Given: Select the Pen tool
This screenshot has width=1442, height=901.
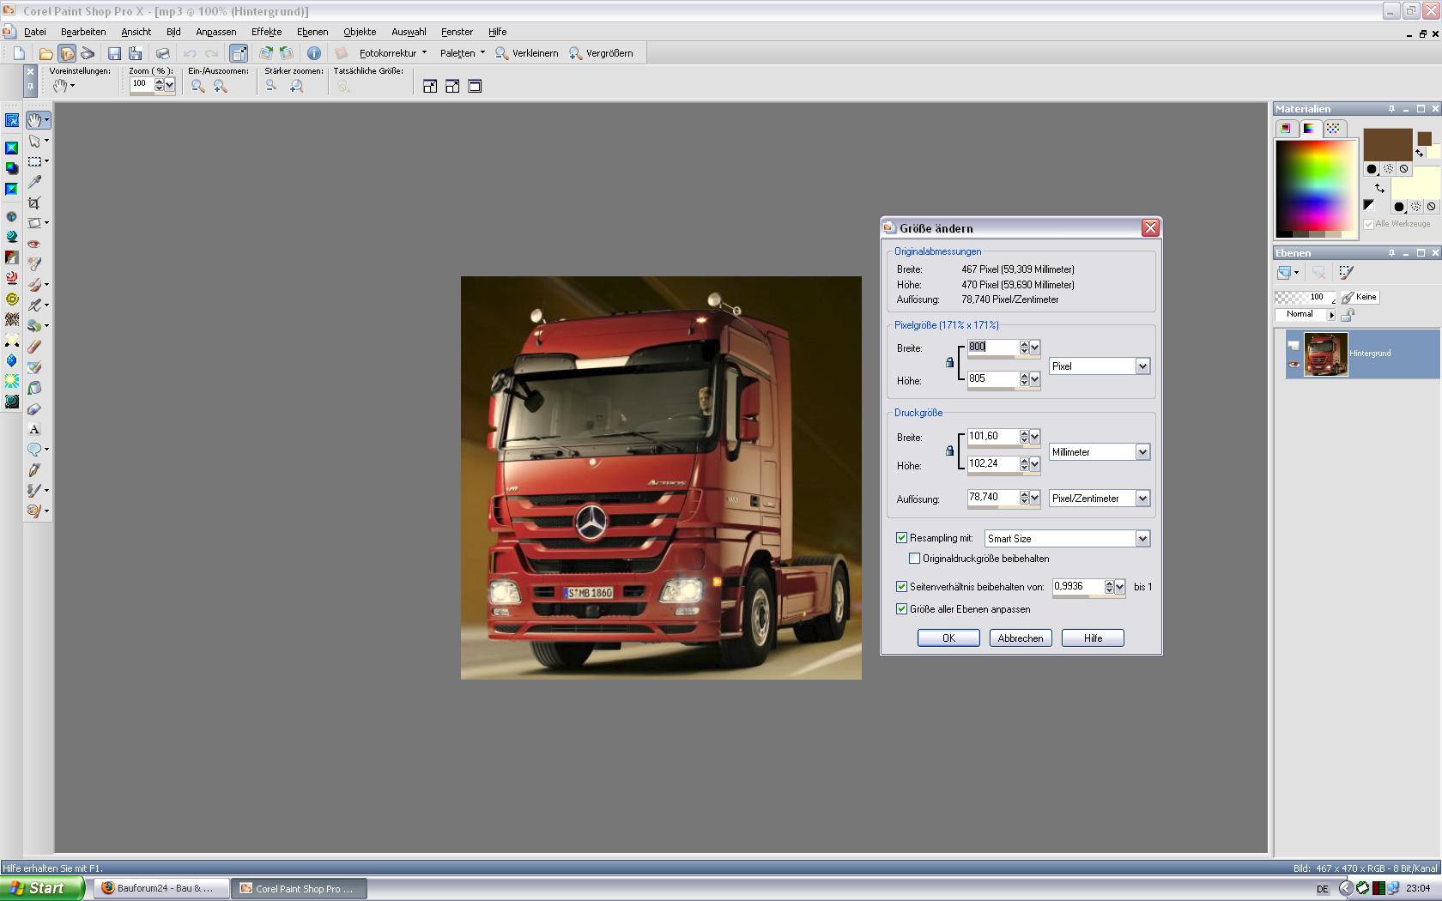Looking at the screenshot, I should click(x=34, y=470).
